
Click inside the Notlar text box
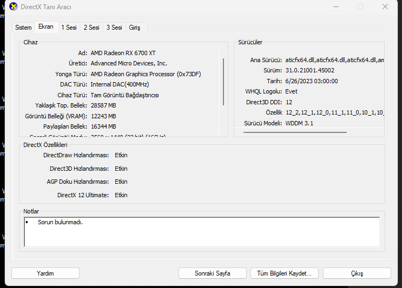pyautogui.click(x=202, y=232)
